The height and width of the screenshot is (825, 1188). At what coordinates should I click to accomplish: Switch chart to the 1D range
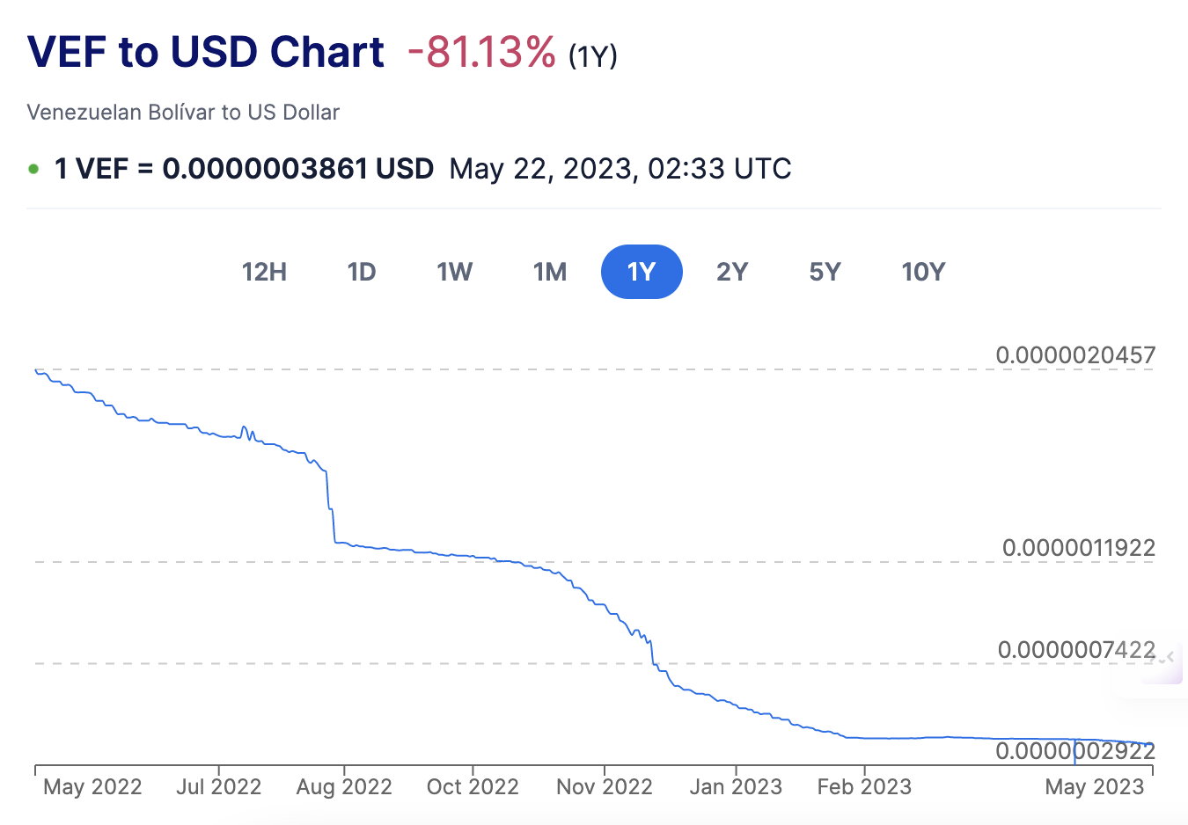(362, 272)
